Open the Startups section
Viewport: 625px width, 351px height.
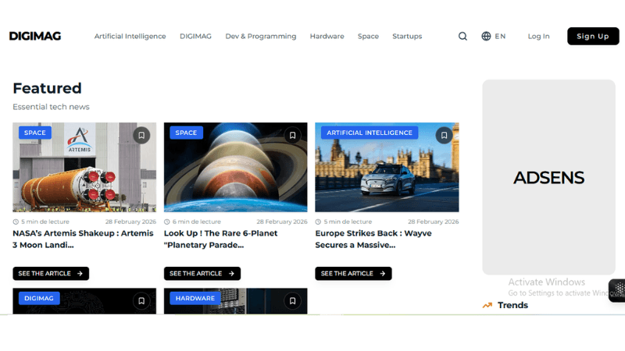click(407, 36)
